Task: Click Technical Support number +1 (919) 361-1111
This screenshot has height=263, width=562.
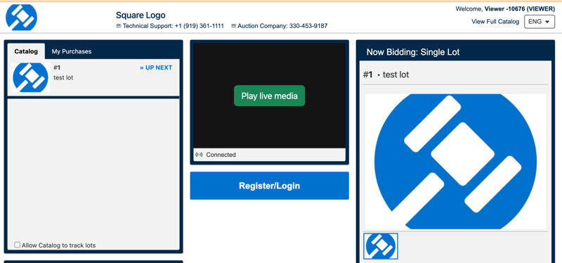Action: [200, 26]
